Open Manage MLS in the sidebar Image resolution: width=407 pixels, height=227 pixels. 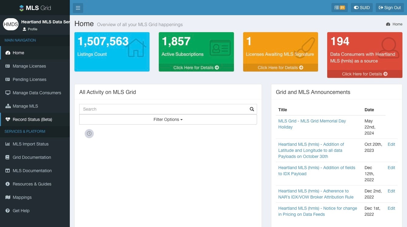(x=35, y=106)
